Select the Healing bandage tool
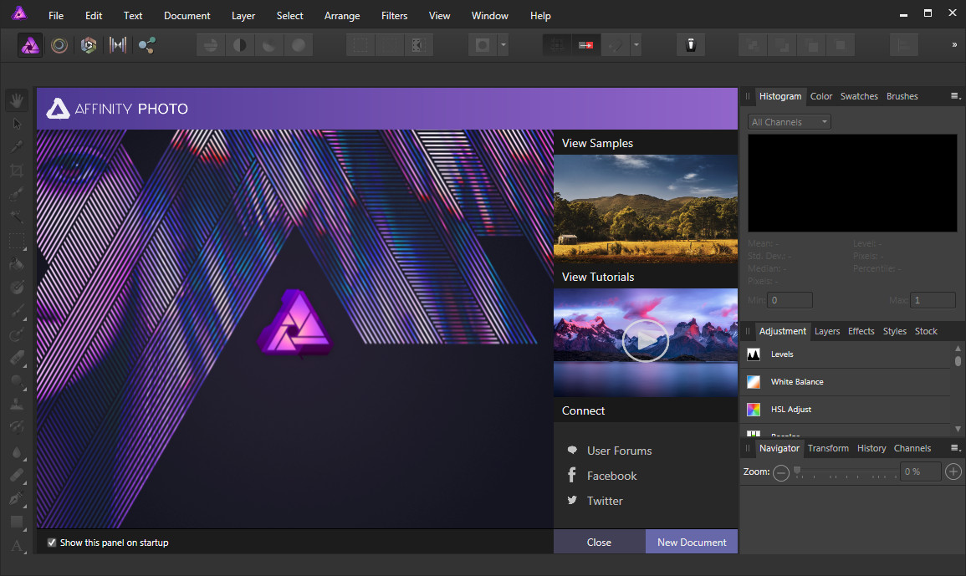Screen dimensions: 966x576 click(x=17, y=475)
